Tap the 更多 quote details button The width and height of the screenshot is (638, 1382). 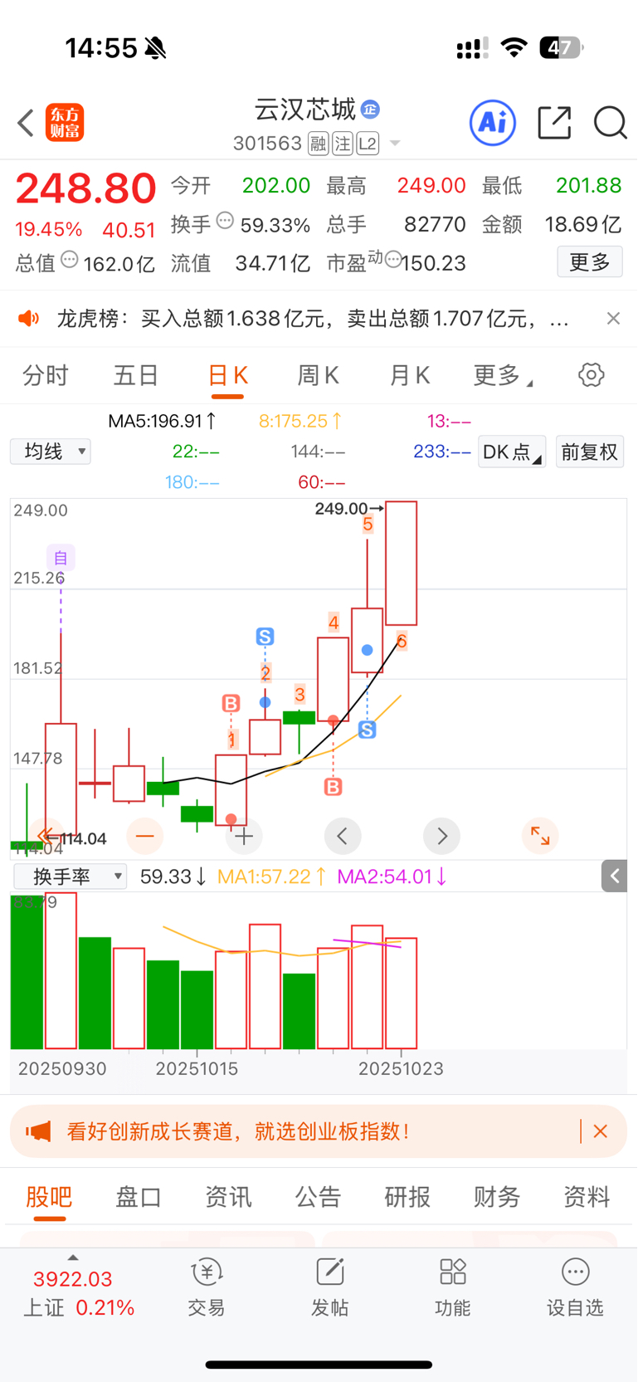pyautogui.click(x=590, y=262)
